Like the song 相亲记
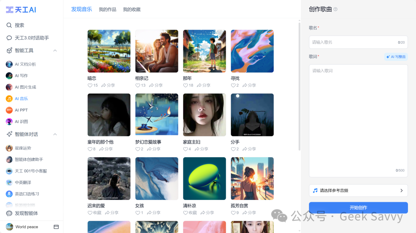The image size is (416, 233). [x=138, y=85]
